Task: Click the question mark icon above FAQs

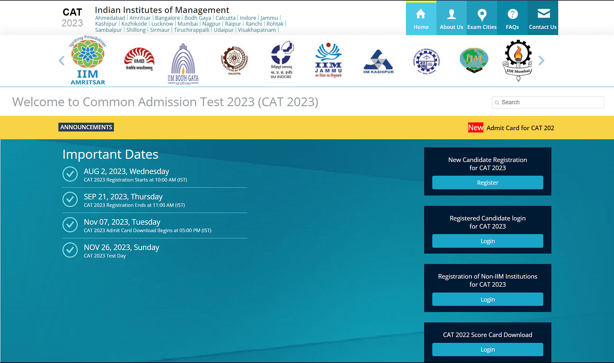Action: pos(512,14)
